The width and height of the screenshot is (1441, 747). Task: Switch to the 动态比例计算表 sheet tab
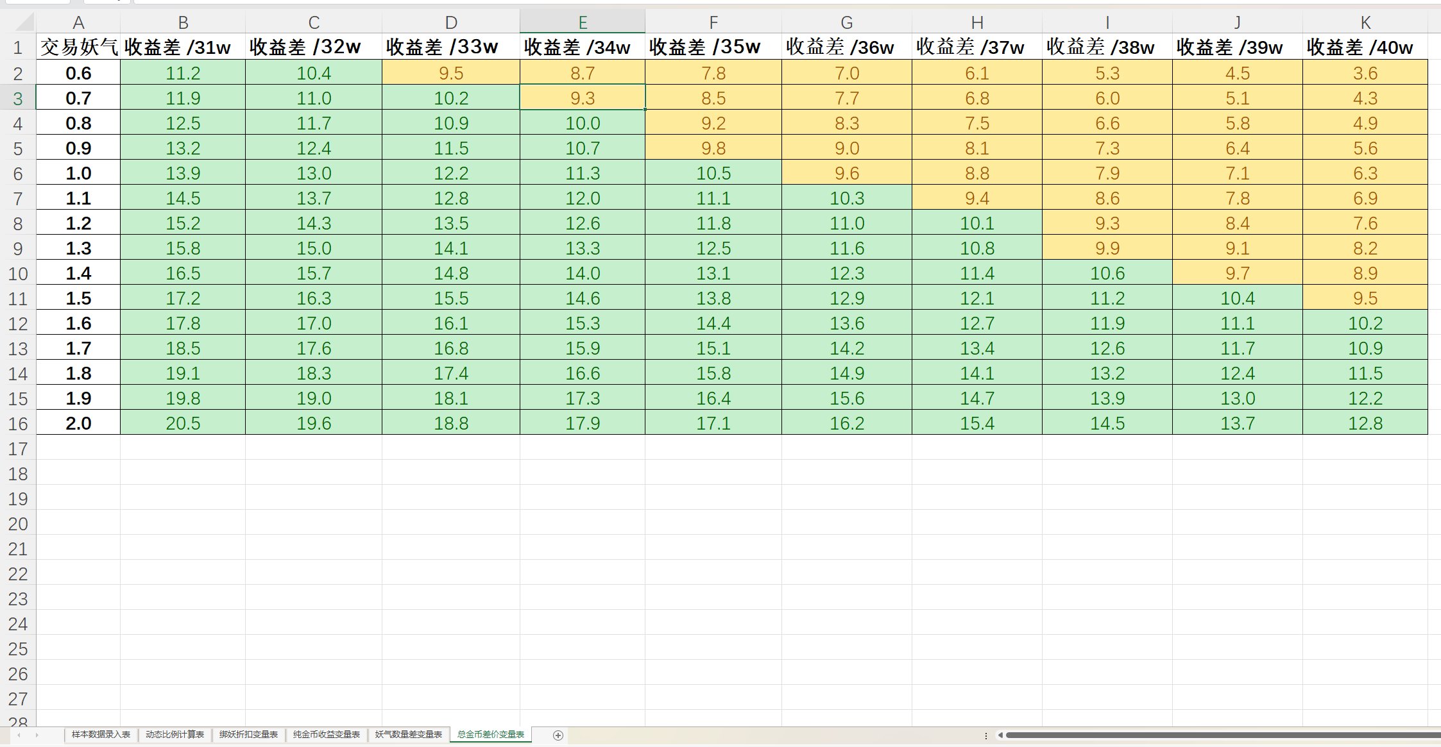click(175, 735)
